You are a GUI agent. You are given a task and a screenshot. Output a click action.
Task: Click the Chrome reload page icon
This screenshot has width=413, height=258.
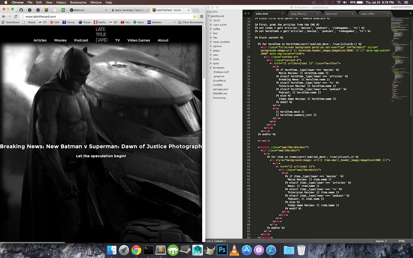tap(16, 17)
